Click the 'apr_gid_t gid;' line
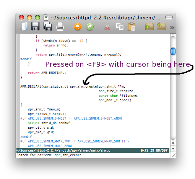The width and height of the screenshot is (195, 179). 41,132
